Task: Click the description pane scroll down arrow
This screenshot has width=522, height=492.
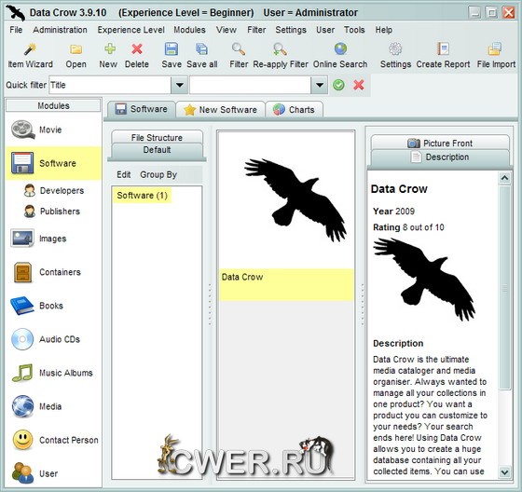Action: (x=504, y=471)
